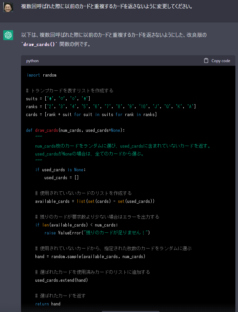This screenshot has height=312, width=238.
Task: Click the clipboard icon beside Copy code
Action: pyautogui.click(x=206, y=61)
